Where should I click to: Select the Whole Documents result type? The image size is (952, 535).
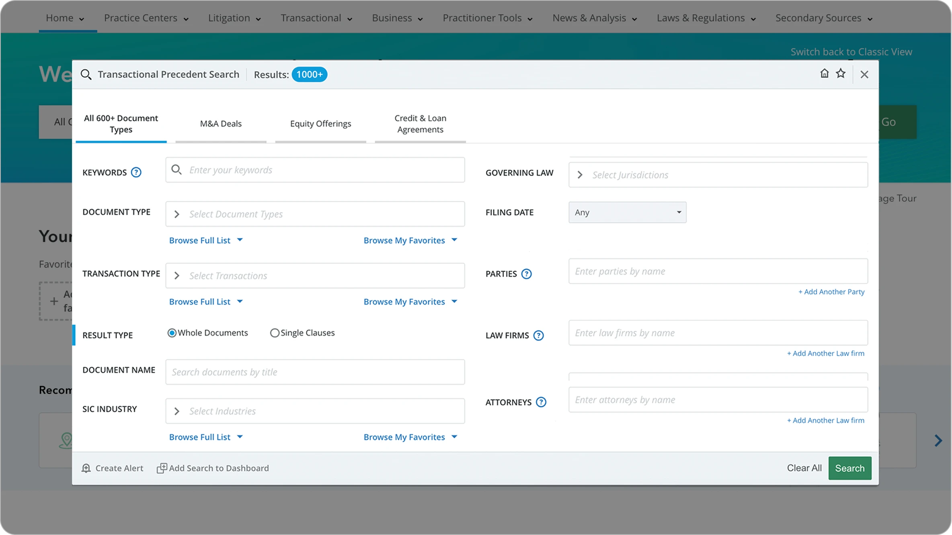click(172, 333)
